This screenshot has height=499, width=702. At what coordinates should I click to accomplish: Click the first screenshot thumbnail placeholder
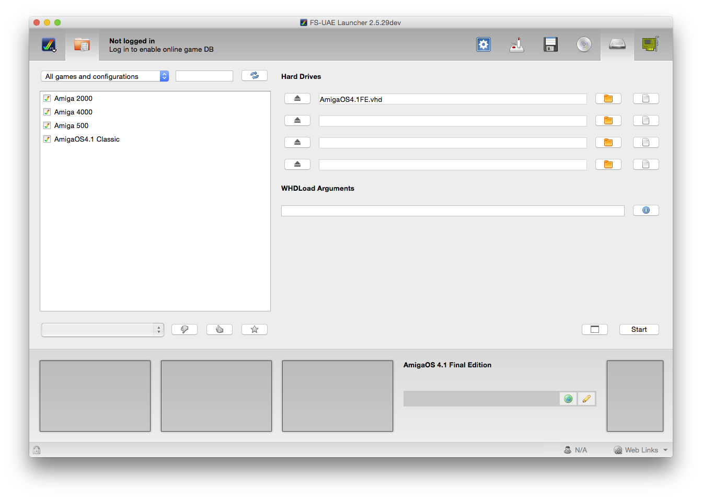(95, 396)
